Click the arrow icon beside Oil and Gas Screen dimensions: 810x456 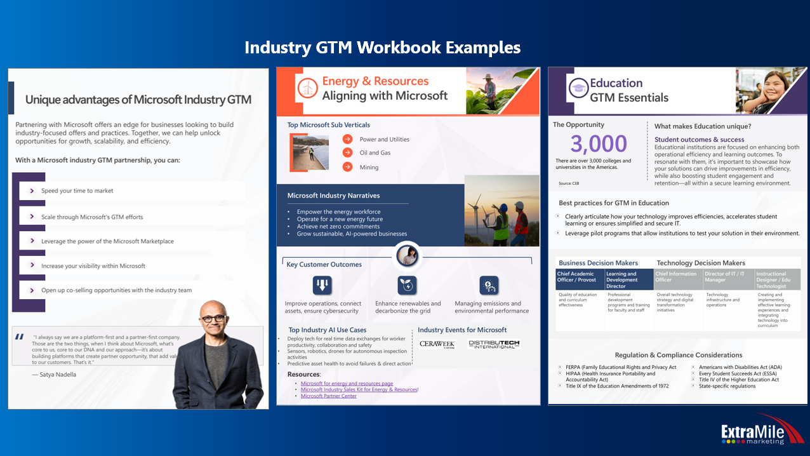click(347, 152)
